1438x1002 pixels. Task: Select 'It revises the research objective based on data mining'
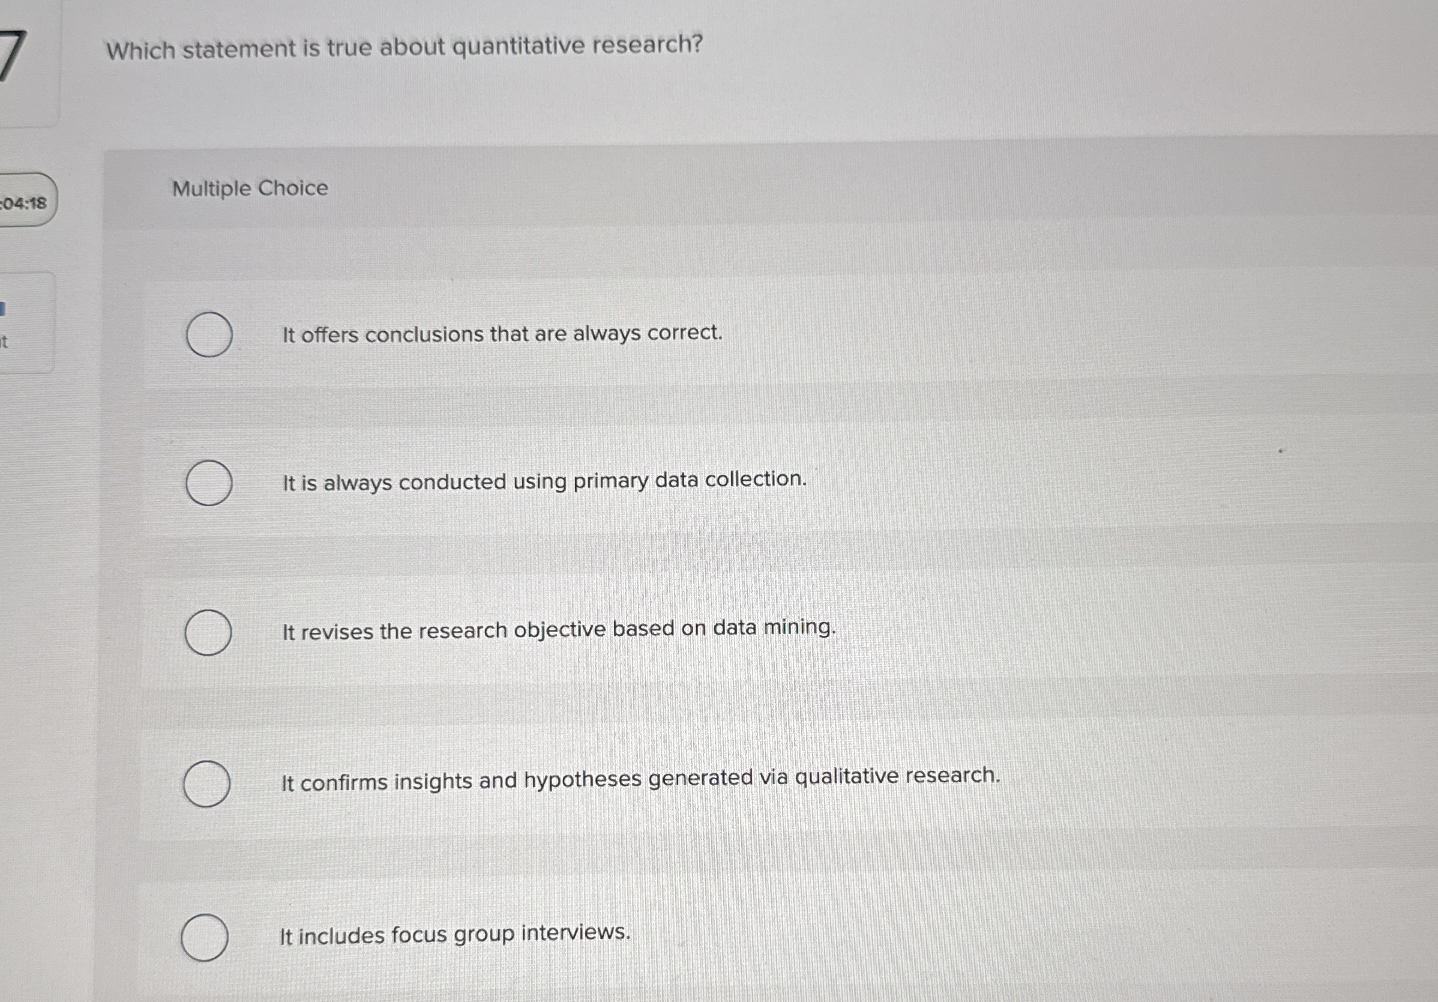point(209,633)
